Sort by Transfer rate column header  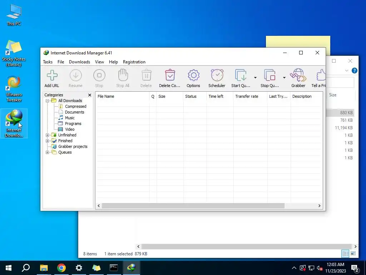click(x=250, y=96)
